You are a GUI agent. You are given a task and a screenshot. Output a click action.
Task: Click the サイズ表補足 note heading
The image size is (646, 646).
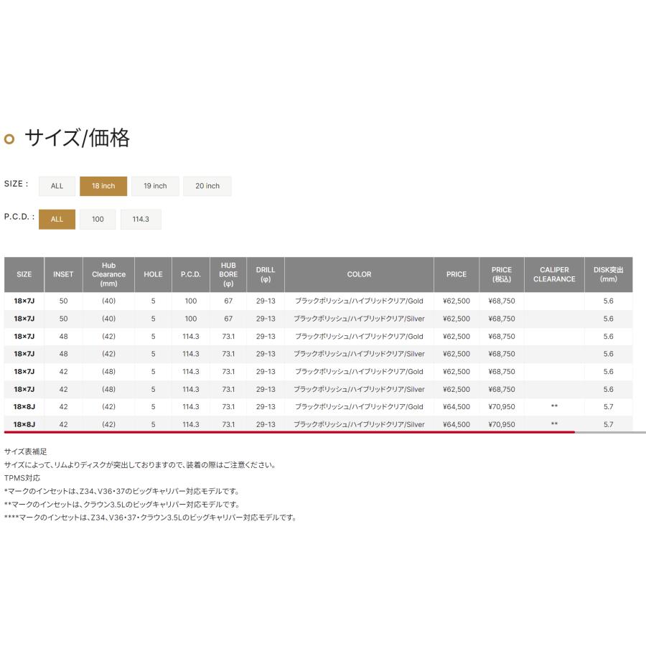pyautogui.click(x=26, y=451)
